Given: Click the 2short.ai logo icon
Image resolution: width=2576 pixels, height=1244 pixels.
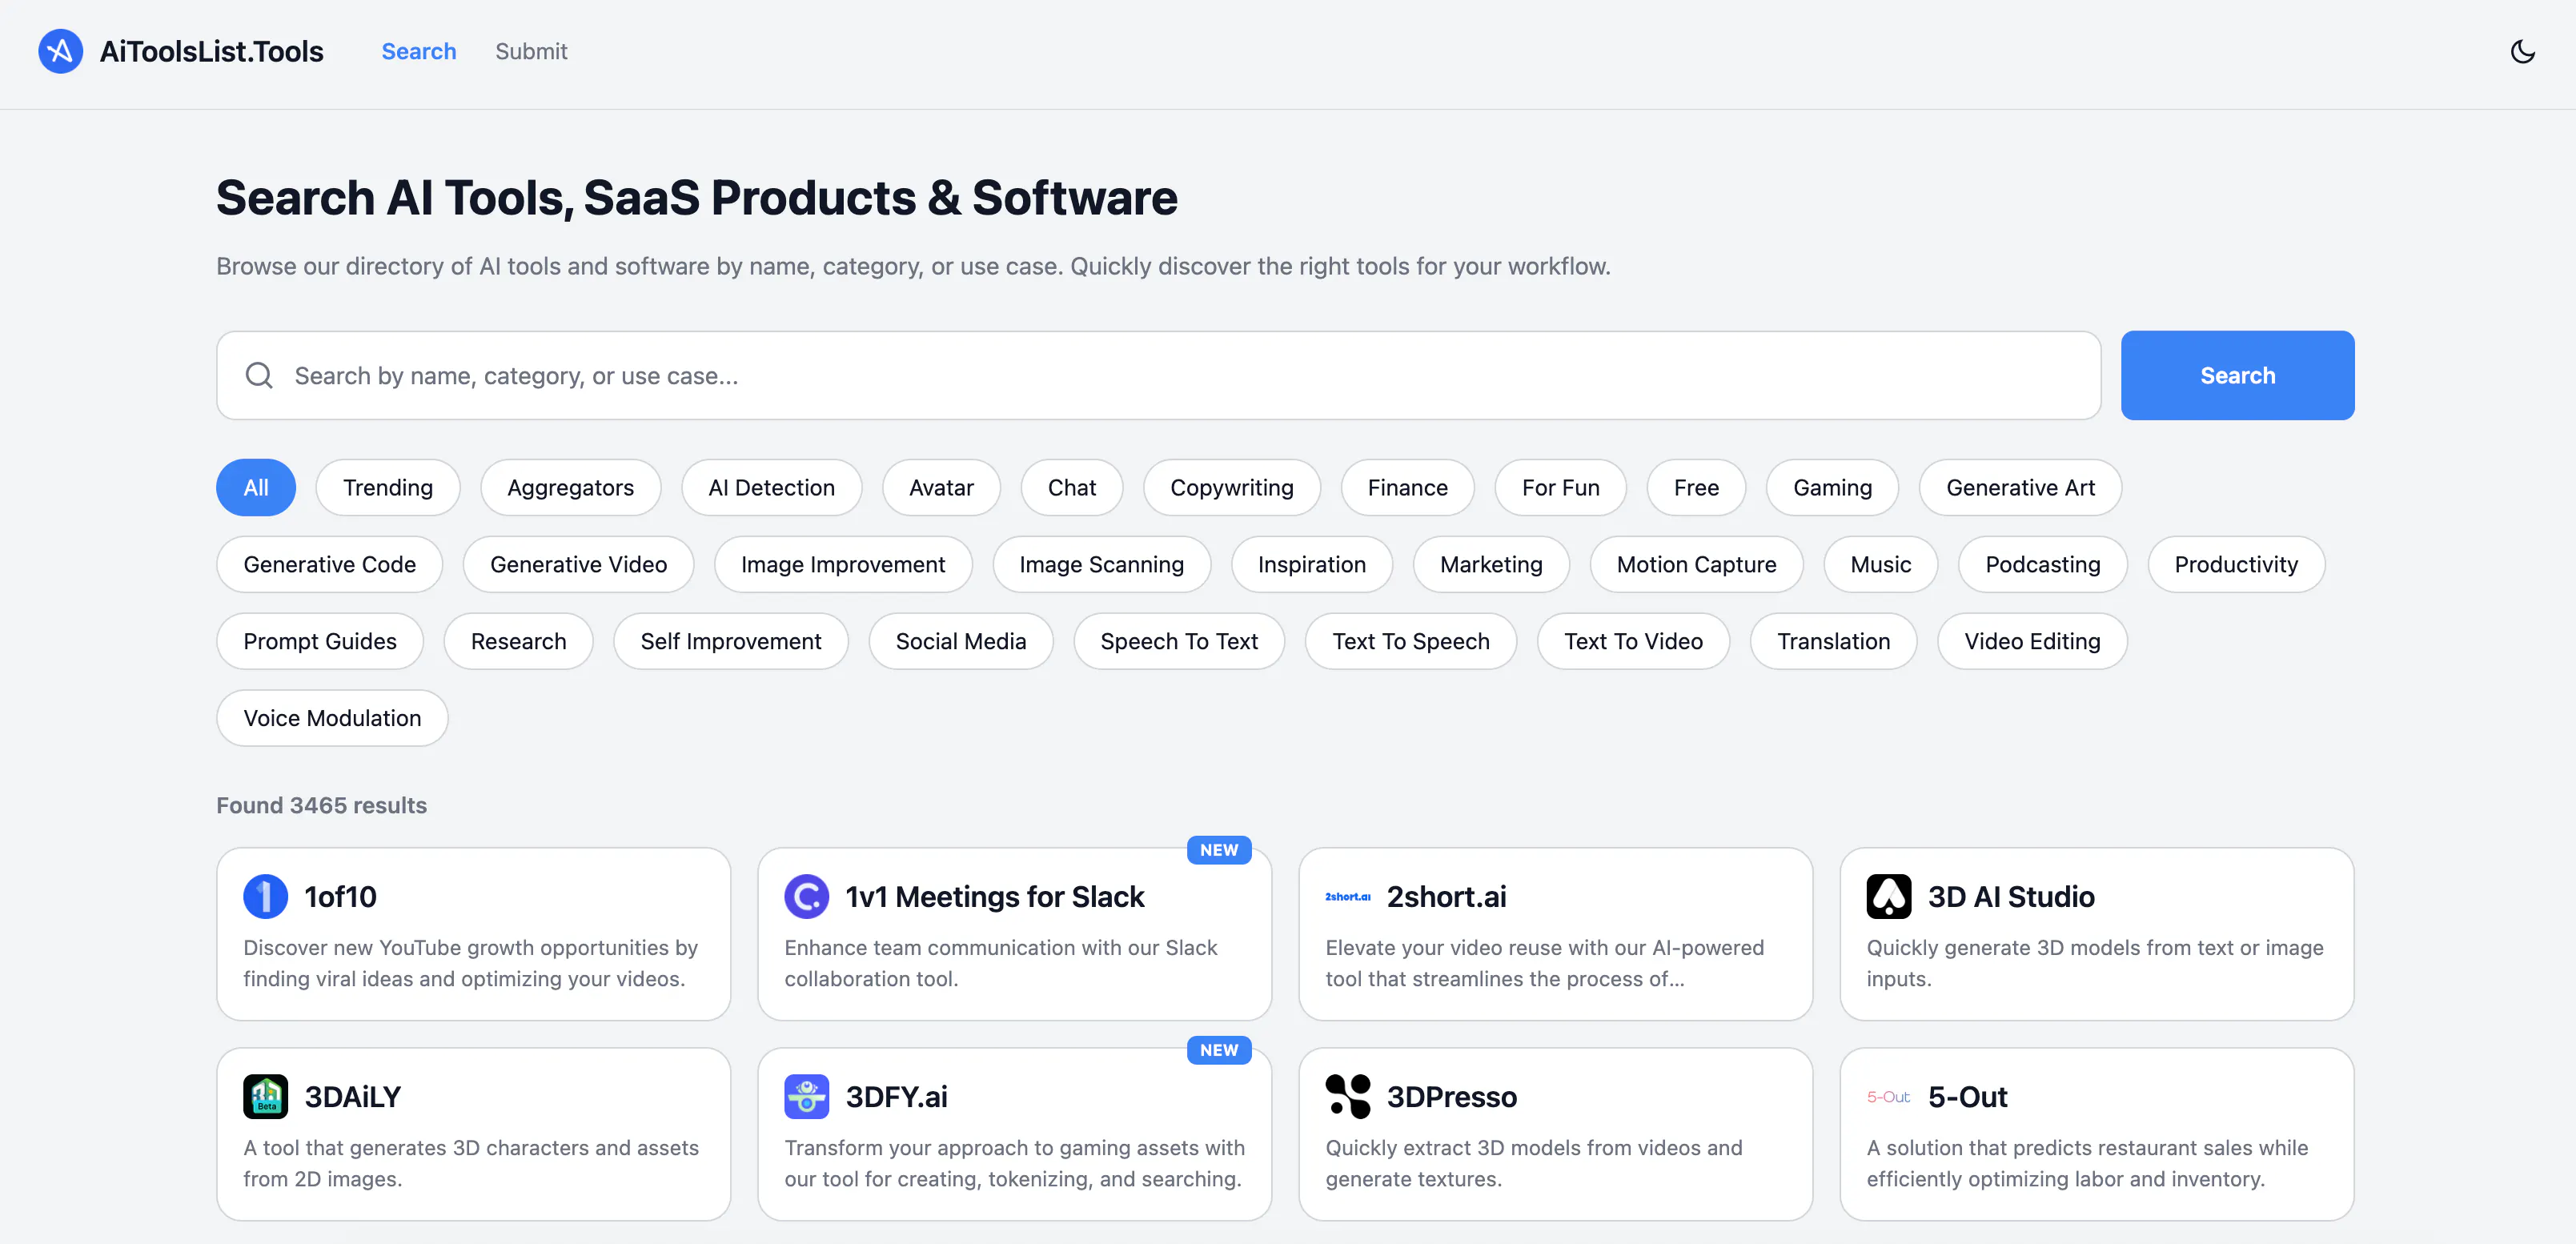Looking at the screenshot, I should point(1347,896).
